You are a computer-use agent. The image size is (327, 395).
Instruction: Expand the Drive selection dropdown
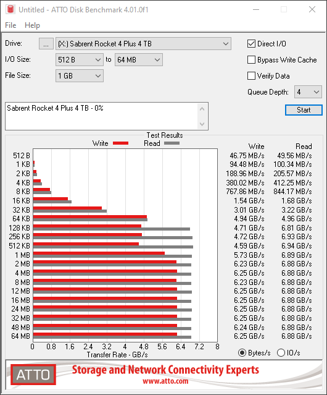(143, 44)
